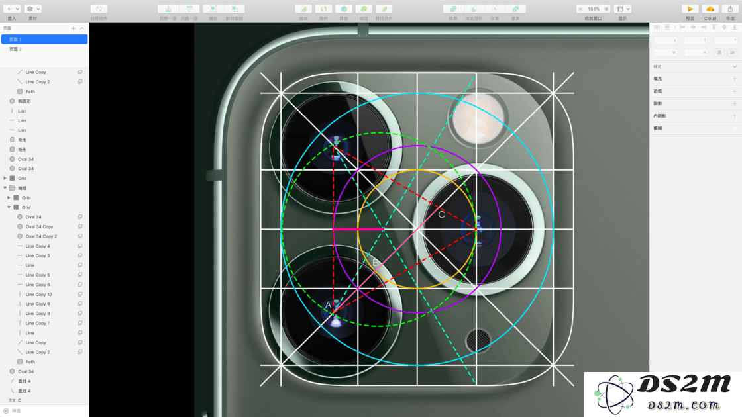Click the W width field

coord(666,52)
